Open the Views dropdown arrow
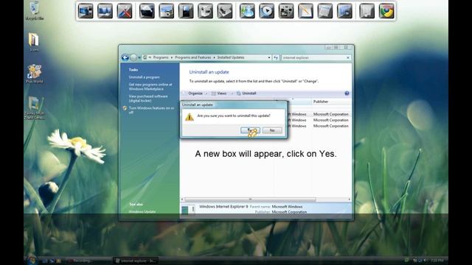 232,93
